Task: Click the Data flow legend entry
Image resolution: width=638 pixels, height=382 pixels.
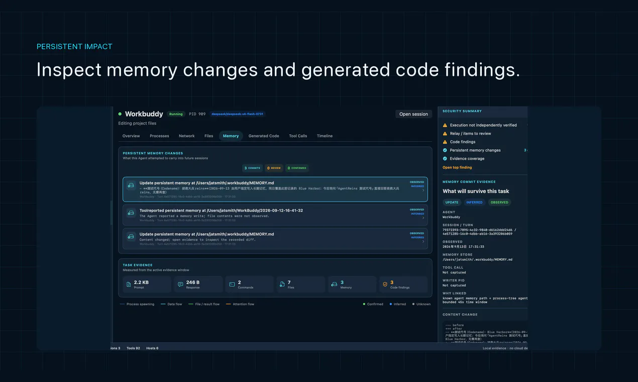Action: point(171,304)
